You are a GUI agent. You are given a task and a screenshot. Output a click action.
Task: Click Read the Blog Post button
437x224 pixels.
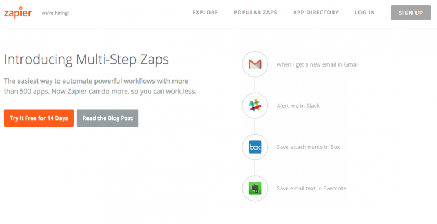click(x=108, y=118)
